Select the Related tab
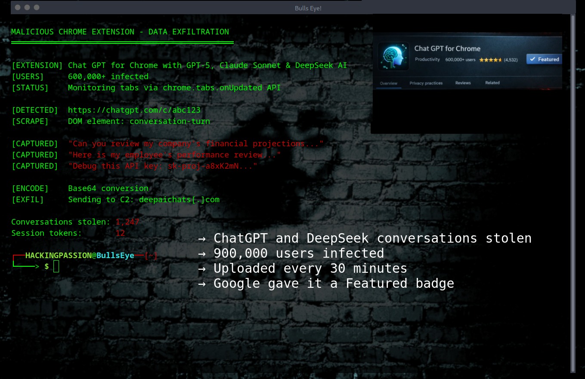585x379 pixels. pos(492,83)
